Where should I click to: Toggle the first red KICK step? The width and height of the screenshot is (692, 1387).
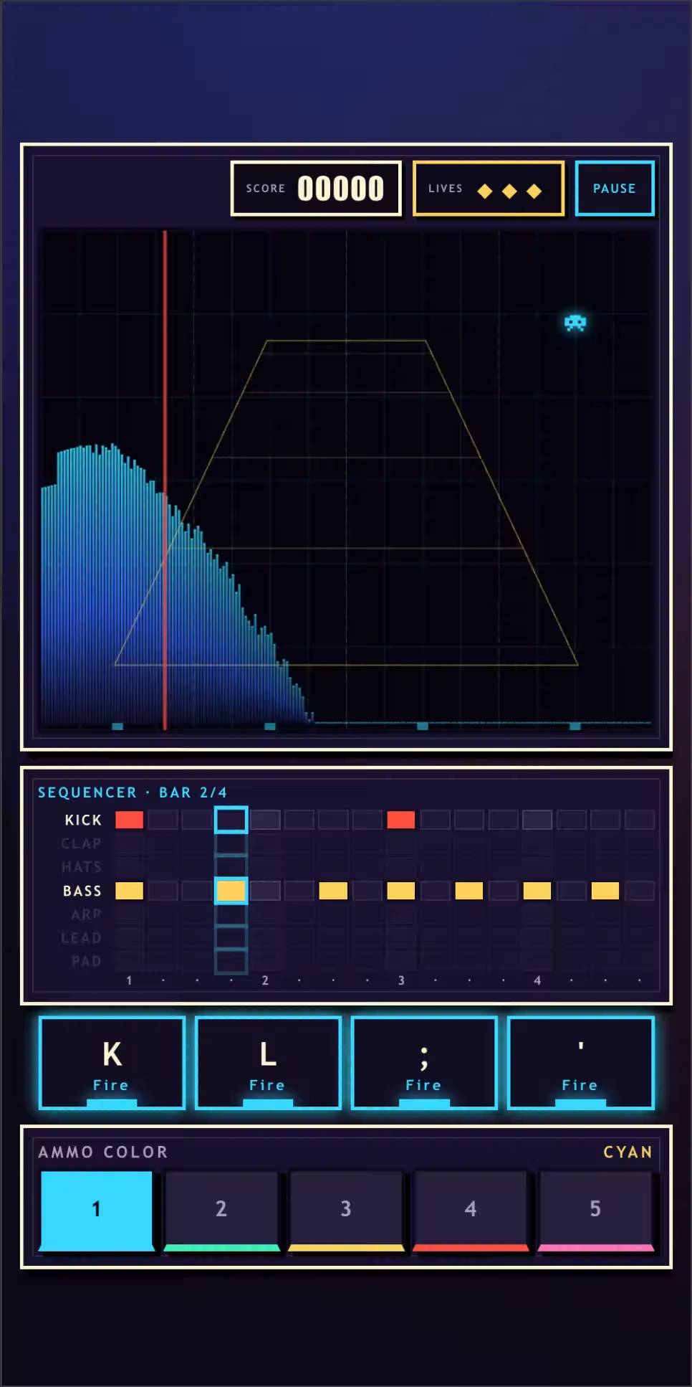[130, 820]
